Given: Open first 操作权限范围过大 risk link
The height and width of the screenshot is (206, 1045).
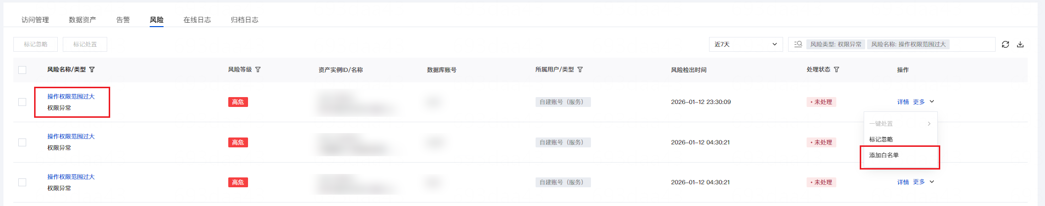Looking at the screenshot, I should 71,97.
